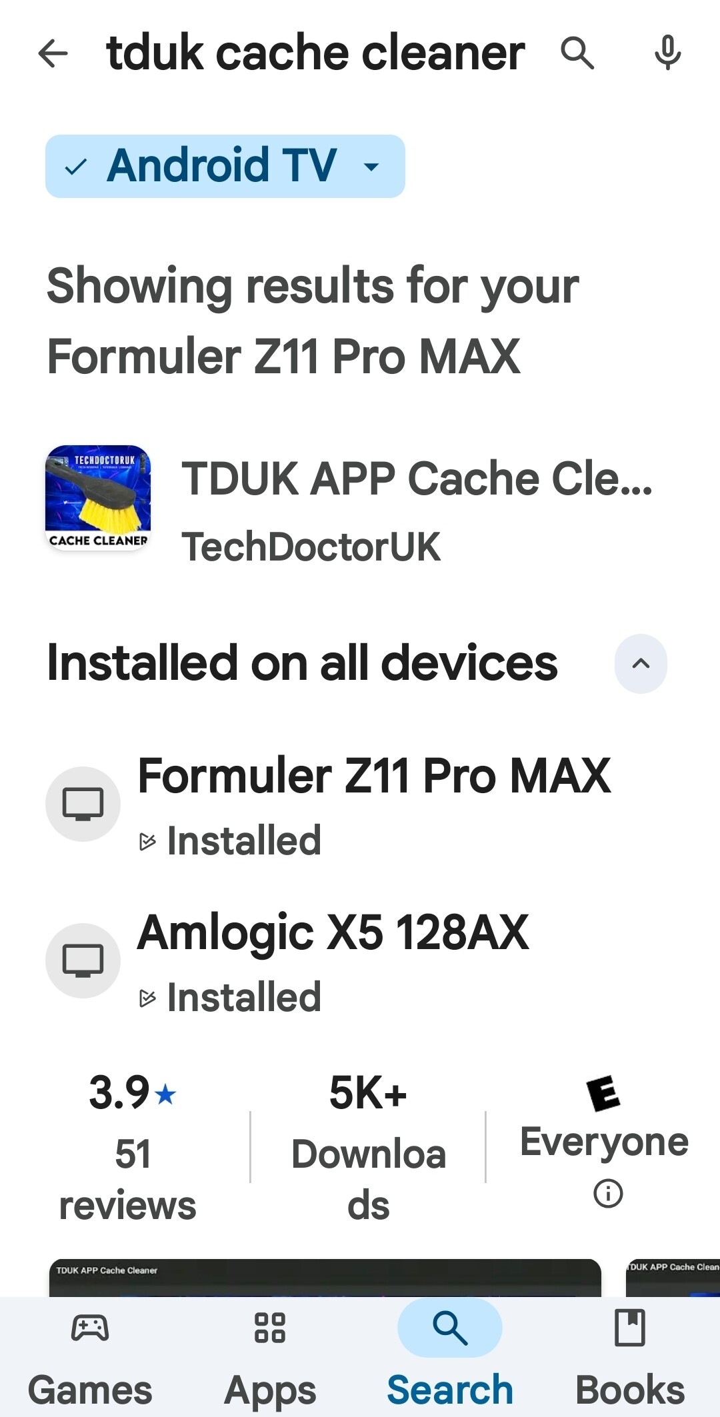Tap the magnifier search icon at top

(577, 53)
